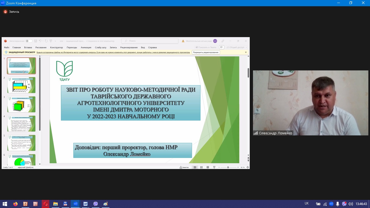This screenshot has width=370, height=208.
Task: Click the zoom slider in the status bar
Action: [228, 167]
